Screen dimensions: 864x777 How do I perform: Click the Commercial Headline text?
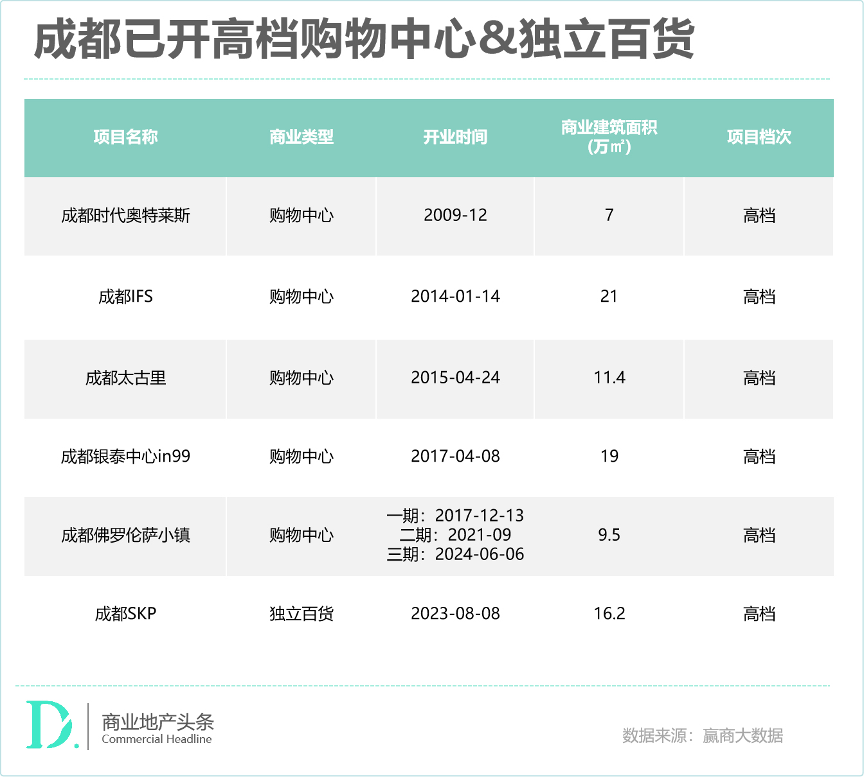pos(157,739)
